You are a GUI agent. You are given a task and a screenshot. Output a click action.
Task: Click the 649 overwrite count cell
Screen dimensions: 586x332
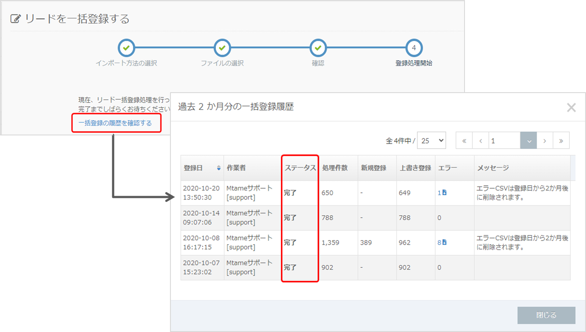(x=416, y=193)
